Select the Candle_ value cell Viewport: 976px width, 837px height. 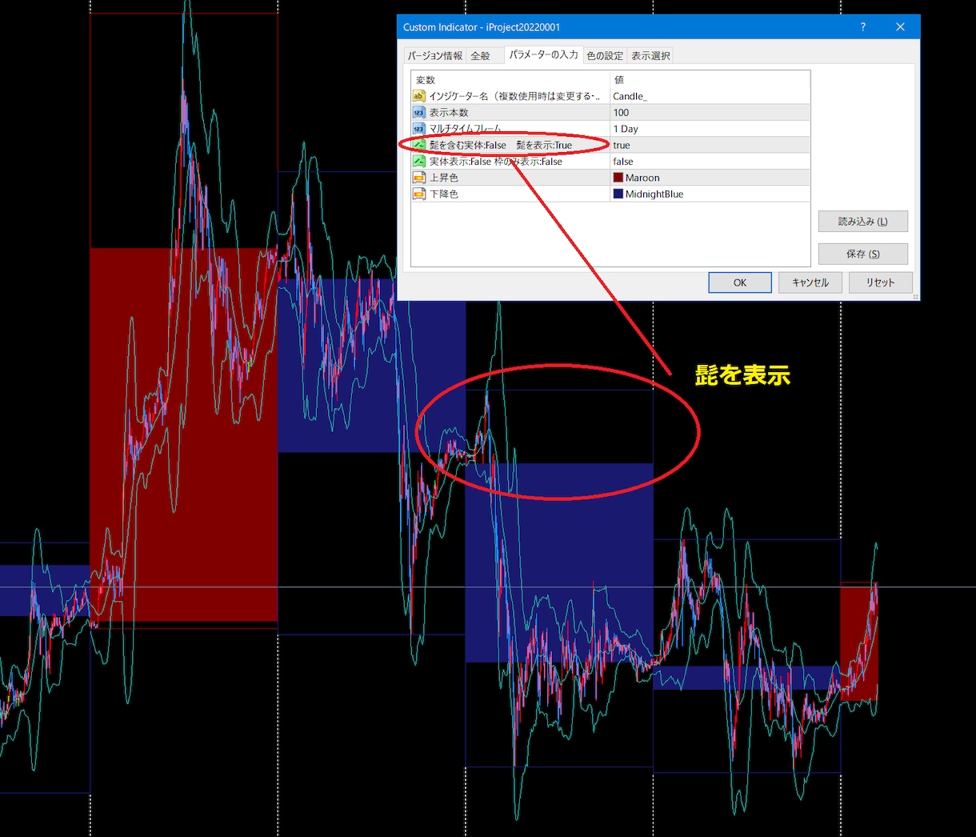click(710, 96)
